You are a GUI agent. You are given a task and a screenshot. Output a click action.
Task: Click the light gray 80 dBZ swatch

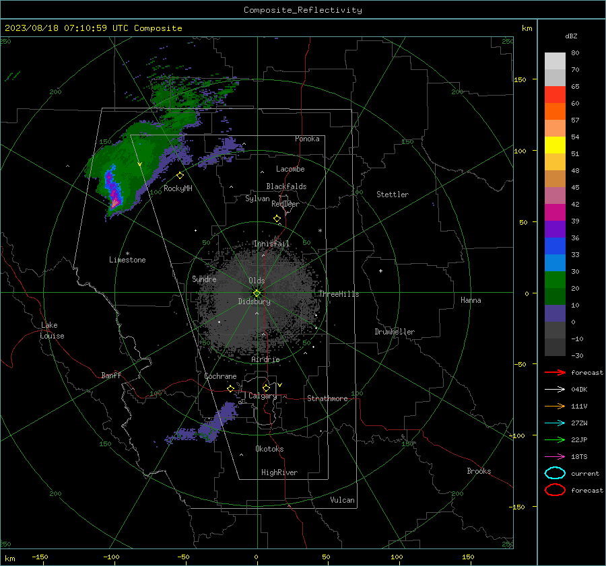click(555, 61)
